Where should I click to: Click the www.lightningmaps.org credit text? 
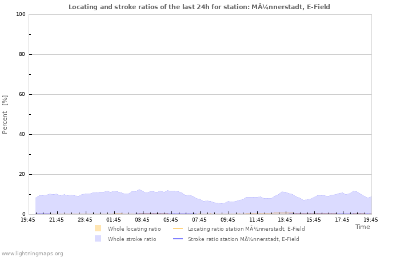coord(32,254)
